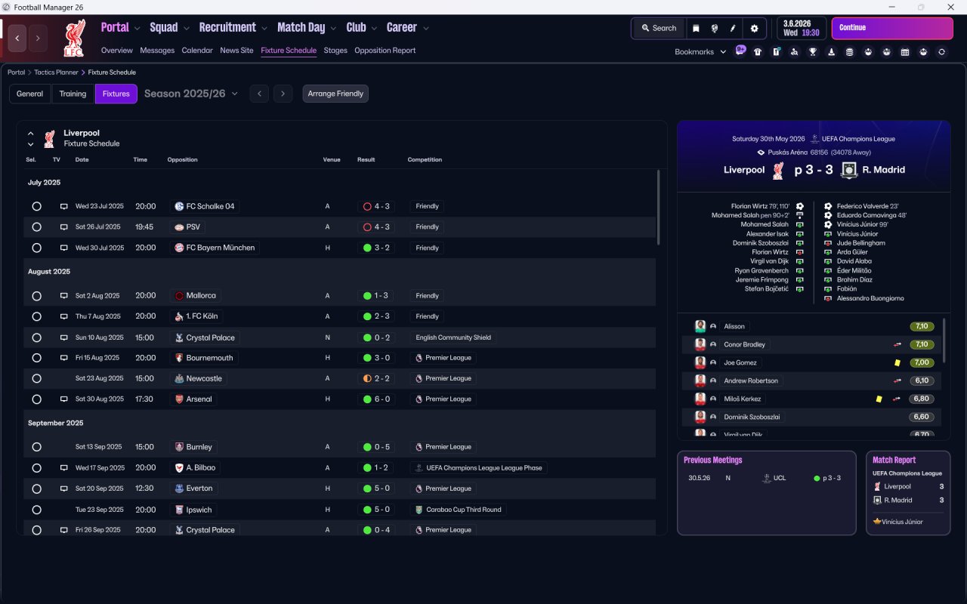Open the Match Report card
The height and width of the screenshot is (604, 967).
tap(908, 493)
